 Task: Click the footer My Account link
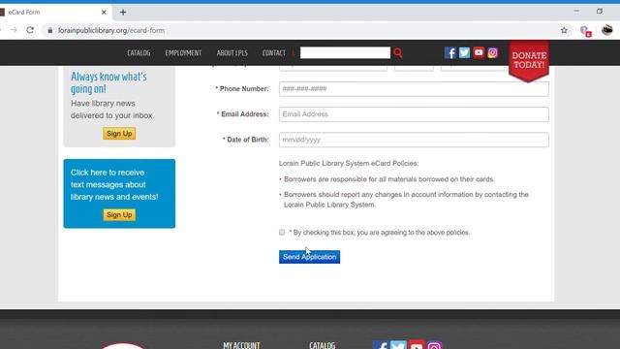(x=241, y=345)
